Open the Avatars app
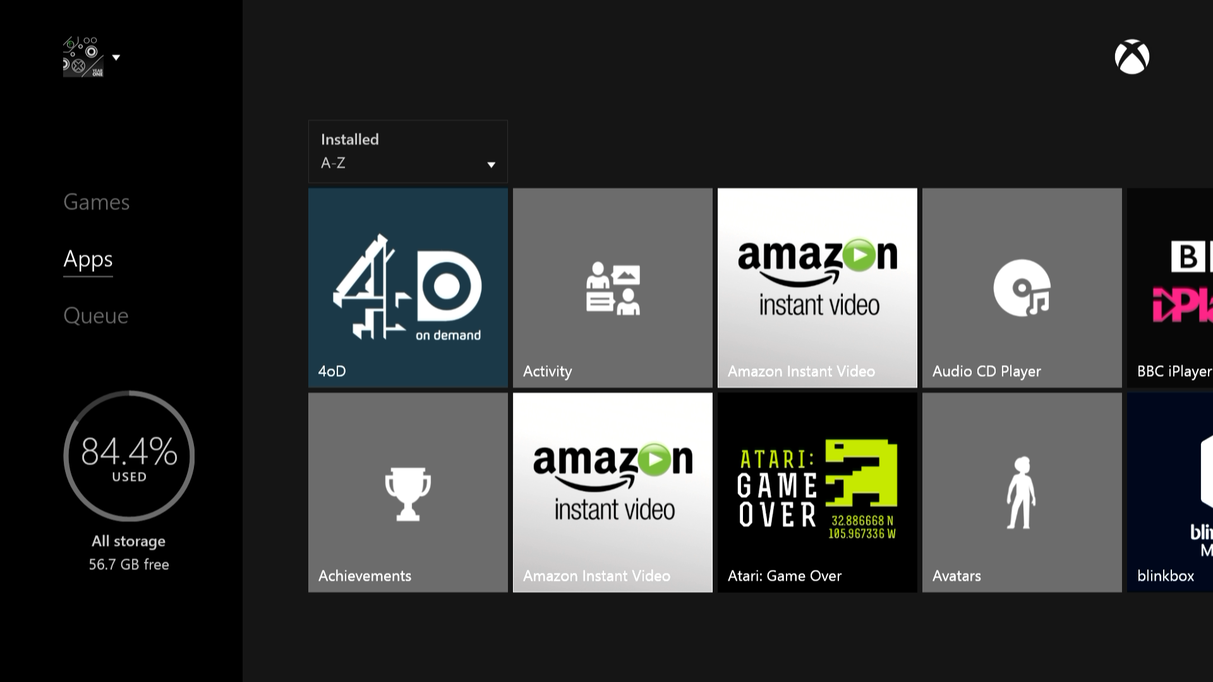 tap(1022, 492)
